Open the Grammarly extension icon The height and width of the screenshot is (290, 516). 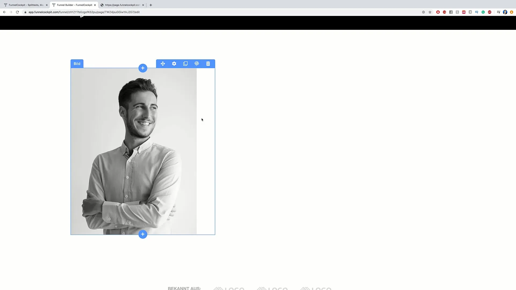coord(483,12)
